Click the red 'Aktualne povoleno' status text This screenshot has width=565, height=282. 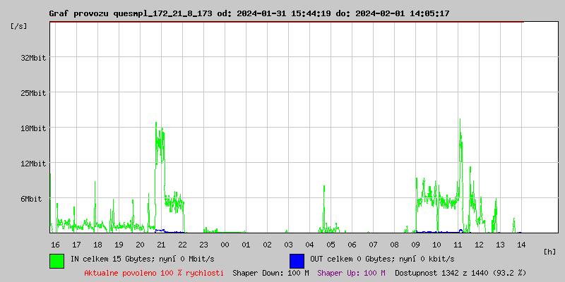(154, 273)
